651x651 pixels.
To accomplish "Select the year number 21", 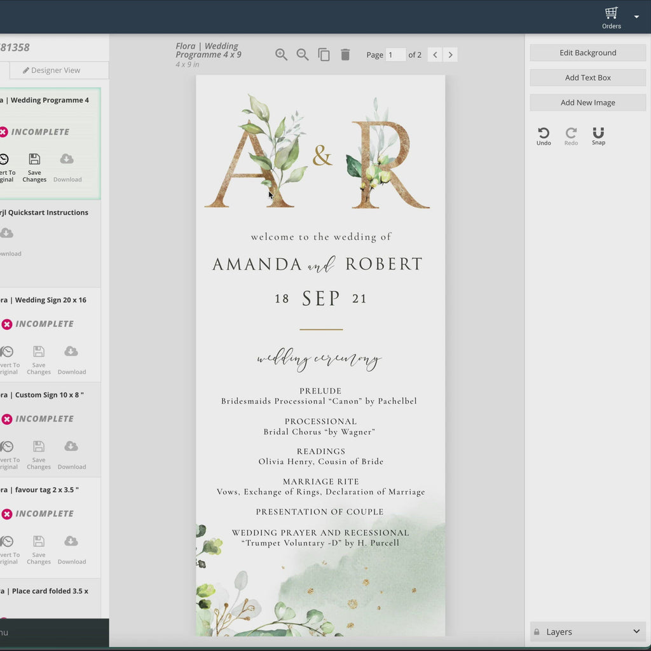I will pos(359,299).
